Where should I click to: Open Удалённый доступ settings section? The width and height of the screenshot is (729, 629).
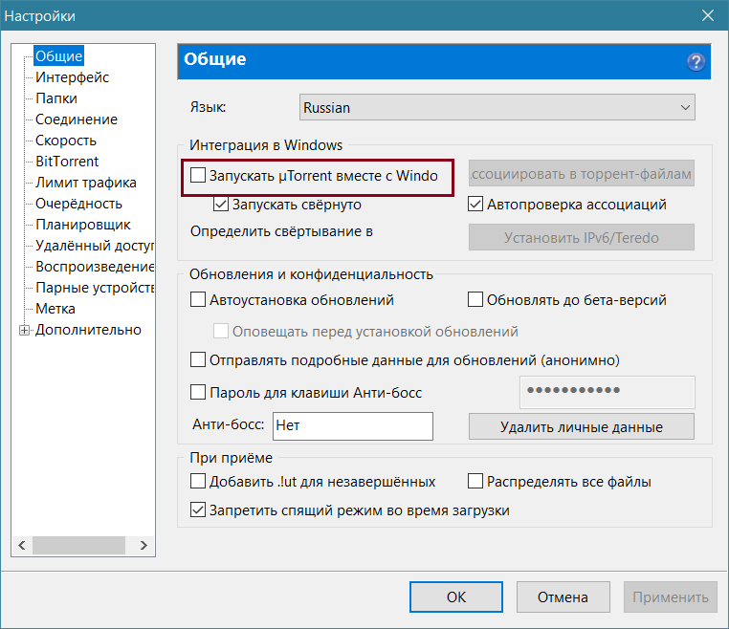coord(95,246)
